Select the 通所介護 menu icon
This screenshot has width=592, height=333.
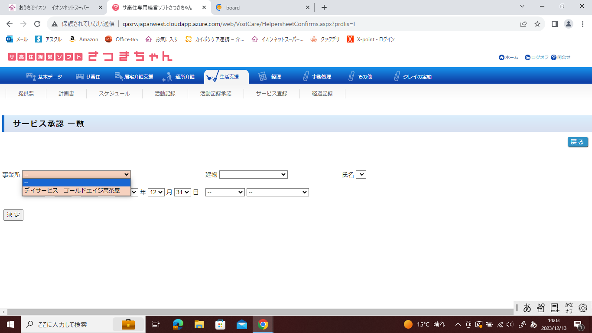(x=167, y=77)
